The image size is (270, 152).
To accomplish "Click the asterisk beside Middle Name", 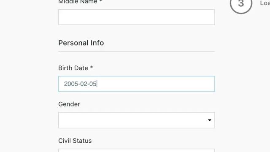I will (x=101, y=1).
